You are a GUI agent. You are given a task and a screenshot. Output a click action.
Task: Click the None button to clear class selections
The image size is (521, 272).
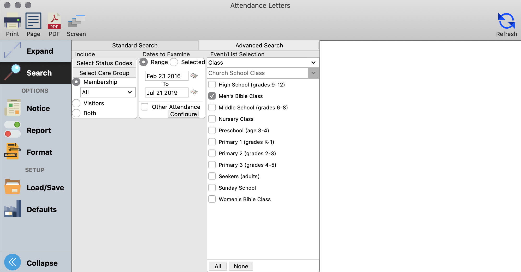pyautogui.click(x=241, y=266)
